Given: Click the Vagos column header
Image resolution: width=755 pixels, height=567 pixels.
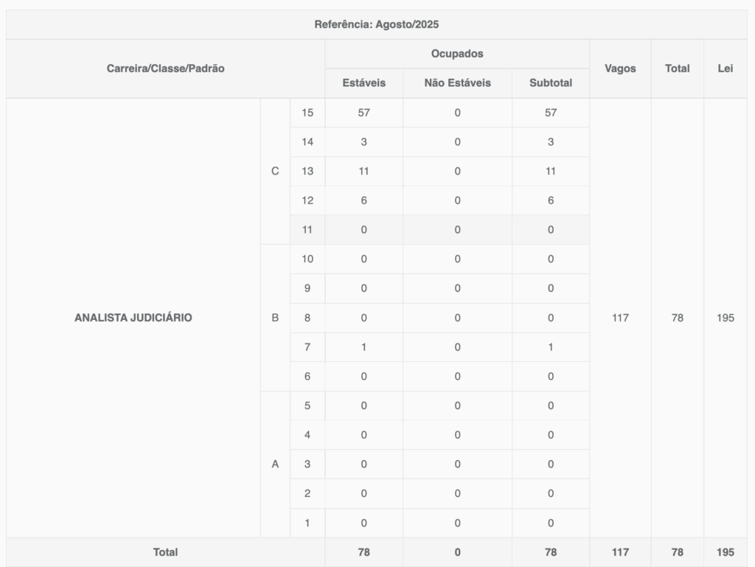Looking at the screenshot, I should (x=620, y=69).
